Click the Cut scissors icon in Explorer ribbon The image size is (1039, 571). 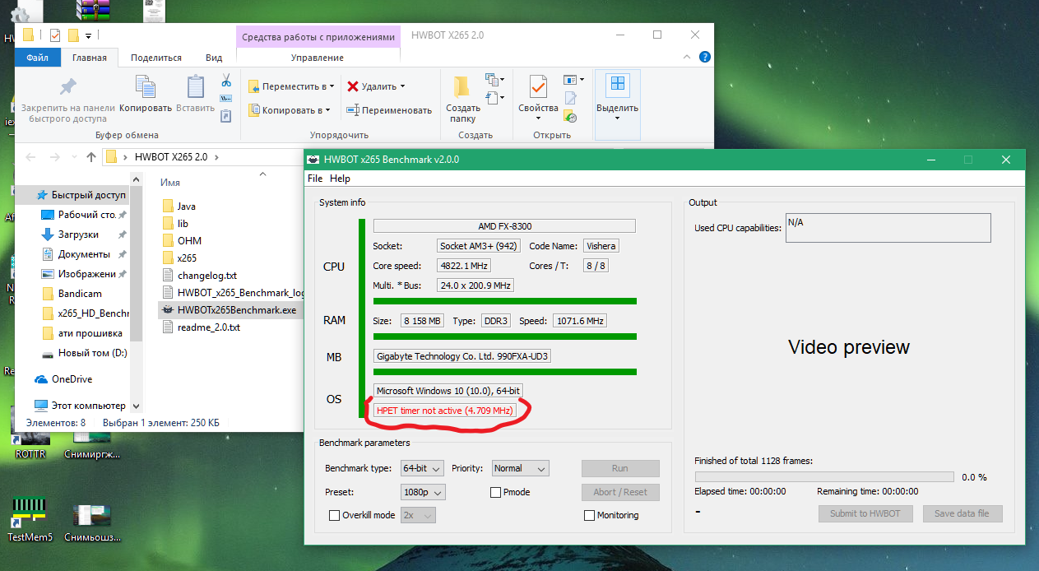pyautogui.click(x=226, y=81)
